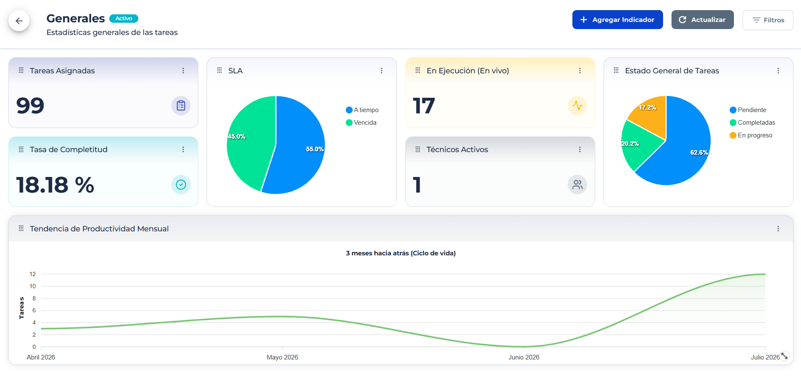Click the value 99 in Tareas Asignadas
This screenshot has width=801, height=386.
(x=30, y=105)
